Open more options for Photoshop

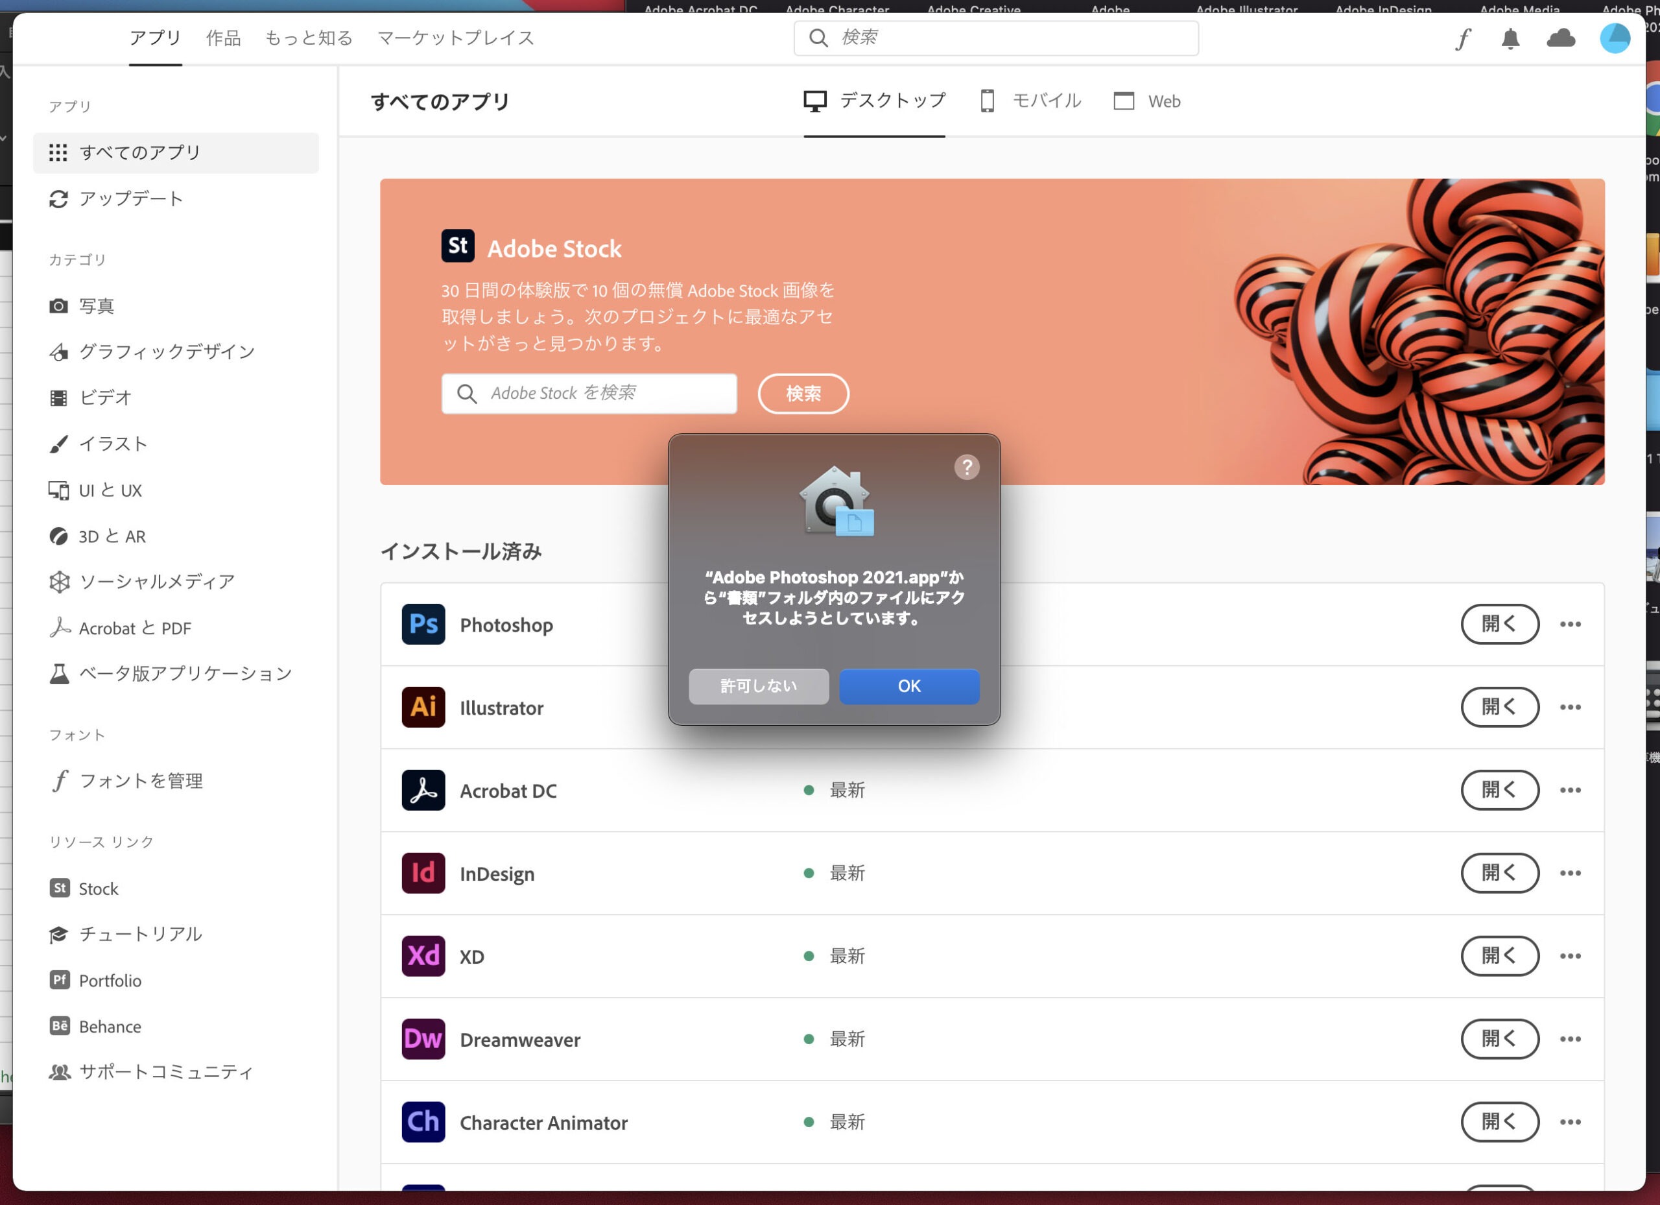point(1570,625)
